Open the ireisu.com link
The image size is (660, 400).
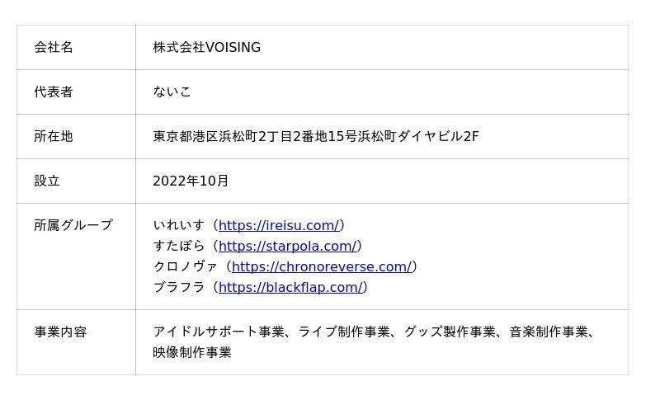click(279, 225)
